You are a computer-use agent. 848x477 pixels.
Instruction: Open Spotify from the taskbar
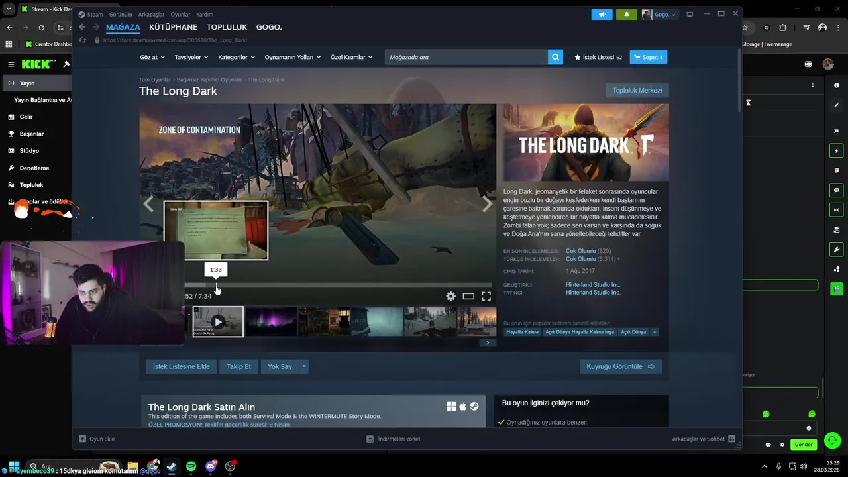tap(191, 466)
